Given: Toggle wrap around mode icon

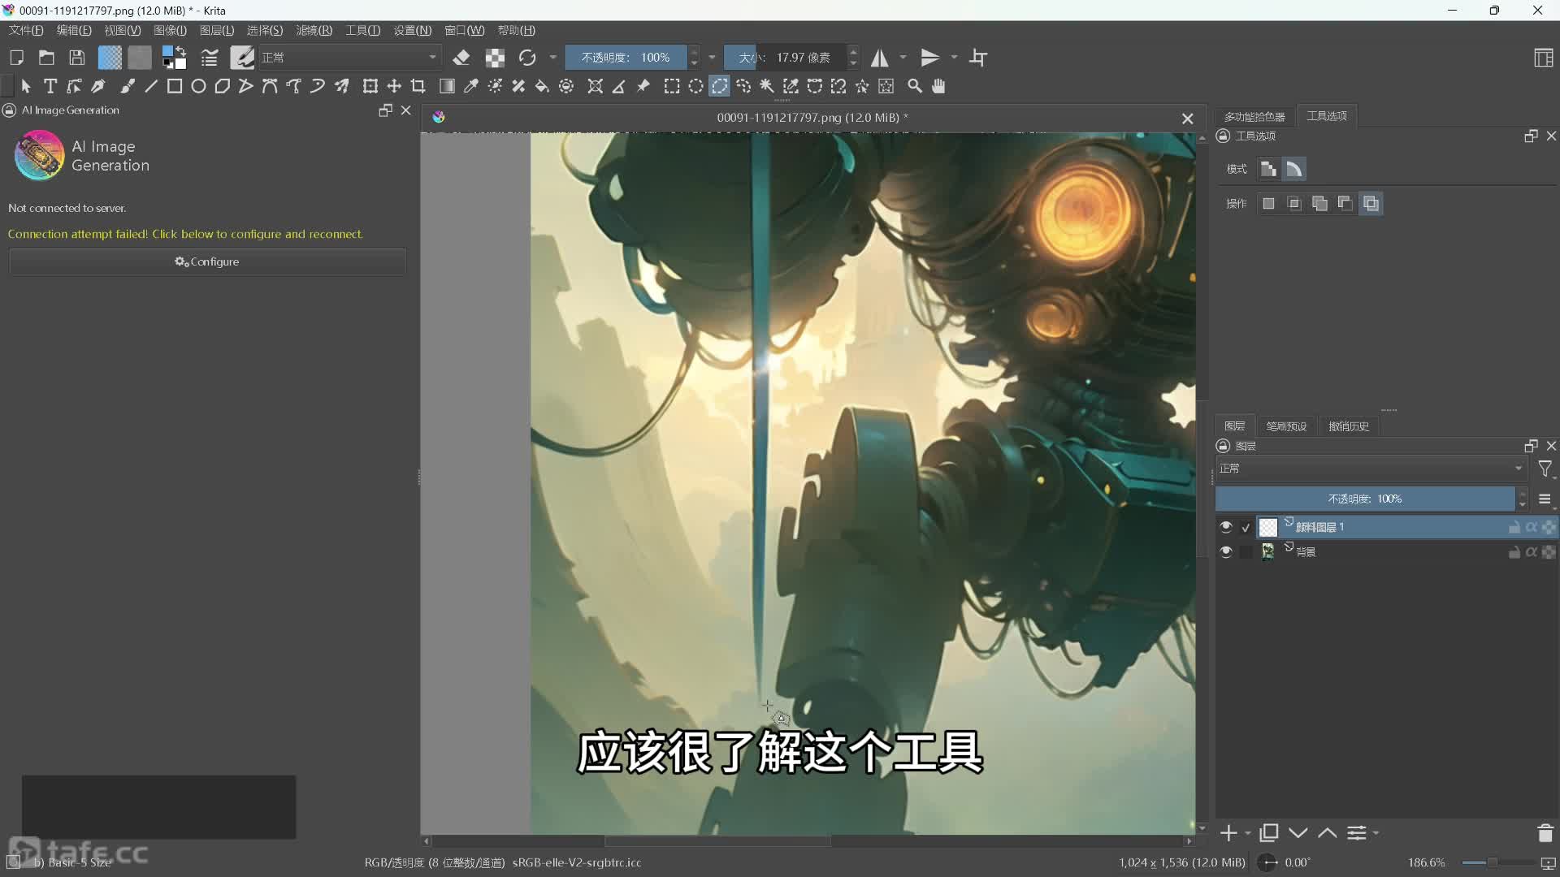Looking at the screenshot, I should coord(979,58).
